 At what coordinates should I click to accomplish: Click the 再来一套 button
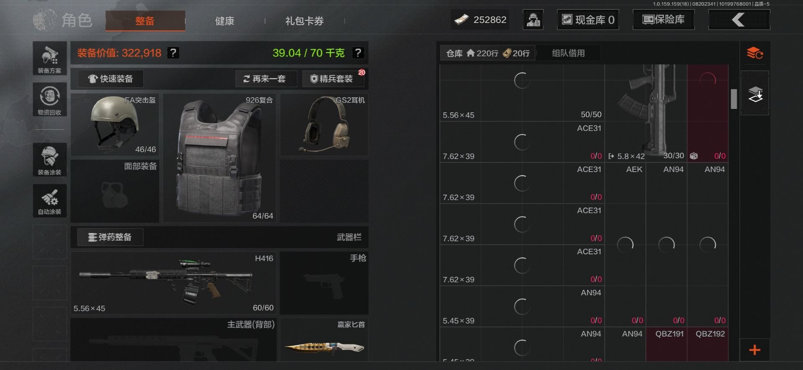[x=266, y=79]
